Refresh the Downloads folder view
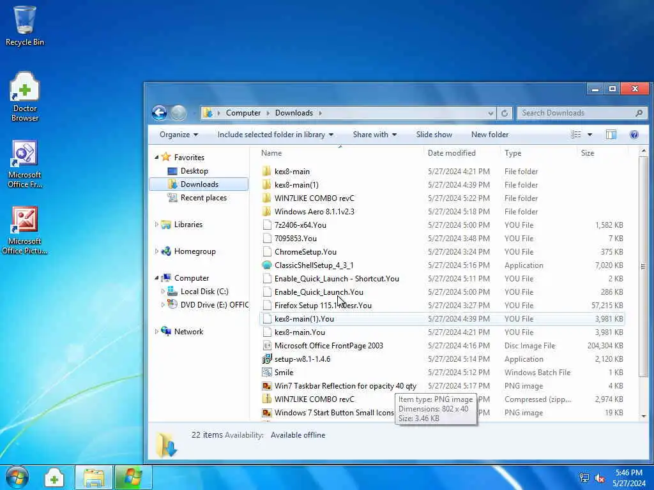Viewport: 654px width, 490px height. (505, 113)
